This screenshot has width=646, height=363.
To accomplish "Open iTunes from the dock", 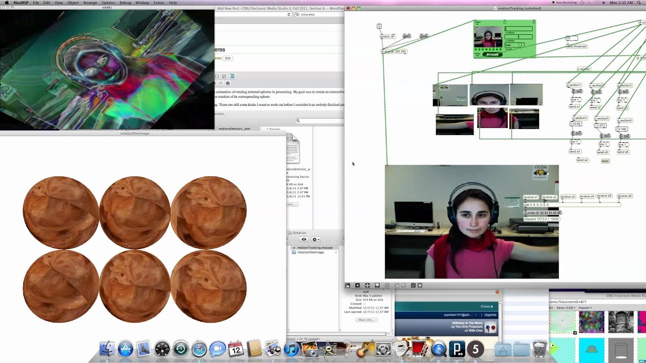I will coord(291,349).
